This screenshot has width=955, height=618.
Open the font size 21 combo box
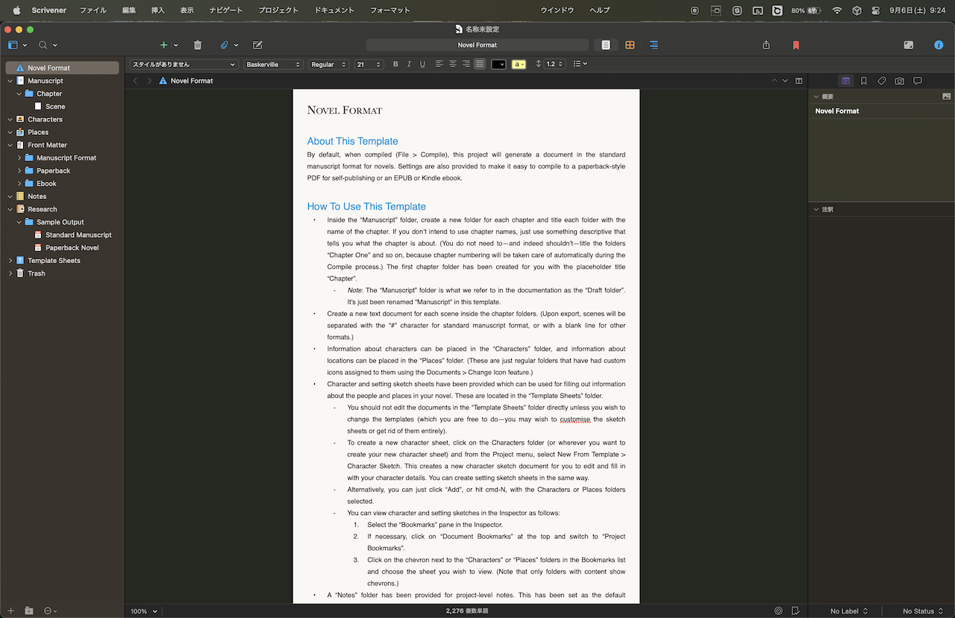(x=369, y=64)
